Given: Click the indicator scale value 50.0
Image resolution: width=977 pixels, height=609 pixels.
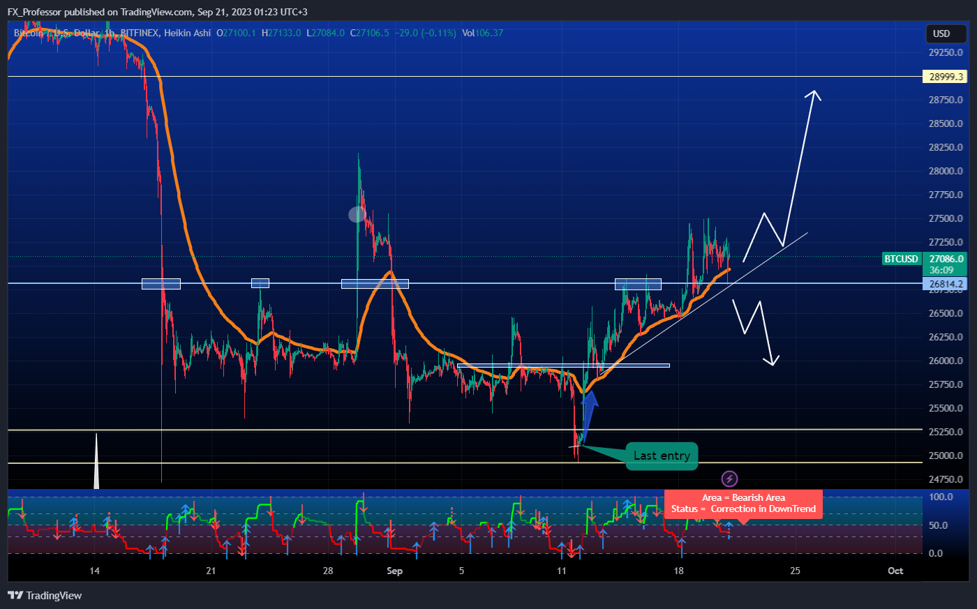Looking at the screenshot, I should tap(938, 525).
